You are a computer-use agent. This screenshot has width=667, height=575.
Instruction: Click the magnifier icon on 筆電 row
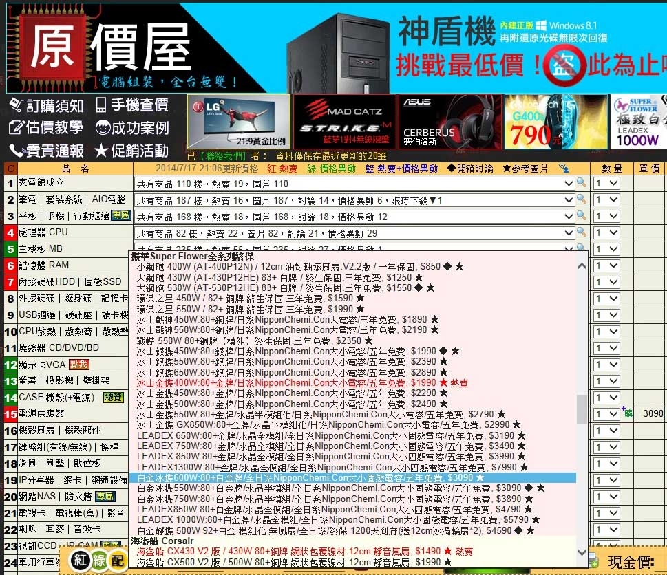pos(581,199)
